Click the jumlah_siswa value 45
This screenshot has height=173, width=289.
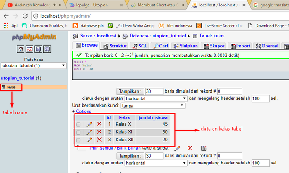coord(165,124)
